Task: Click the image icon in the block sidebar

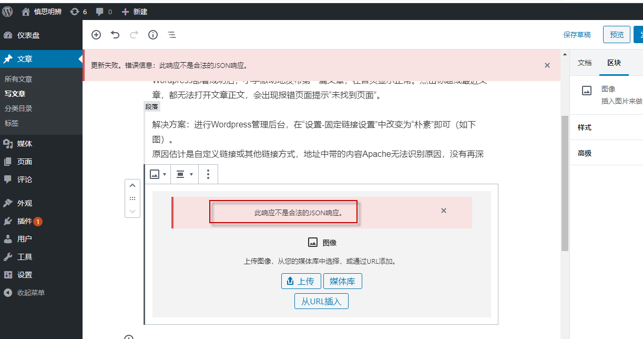Action: [x=587, y=91]
